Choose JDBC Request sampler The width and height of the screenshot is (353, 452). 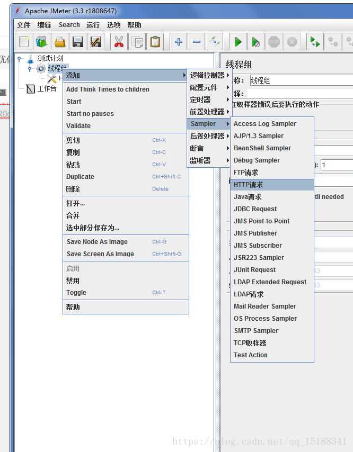click(x=272, y=209)
